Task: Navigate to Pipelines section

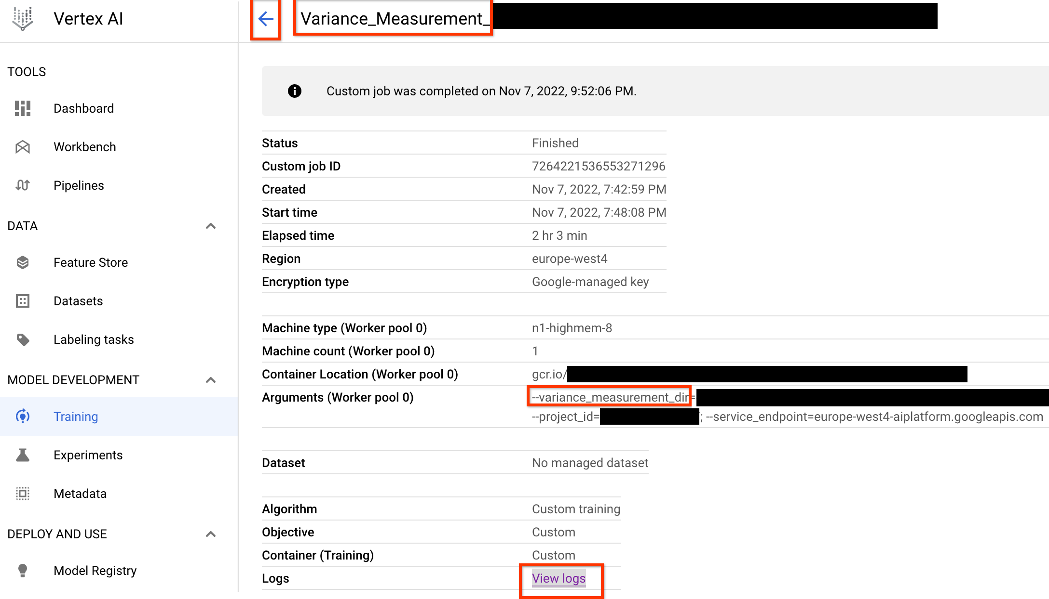Action: coord(79,185)
